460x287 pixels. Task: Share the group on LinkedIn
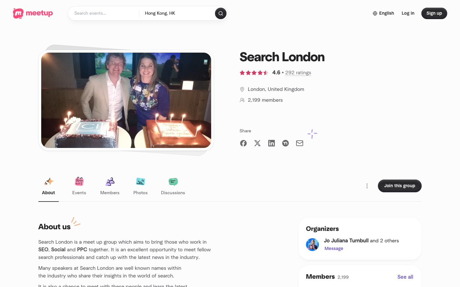pos(272,143)
